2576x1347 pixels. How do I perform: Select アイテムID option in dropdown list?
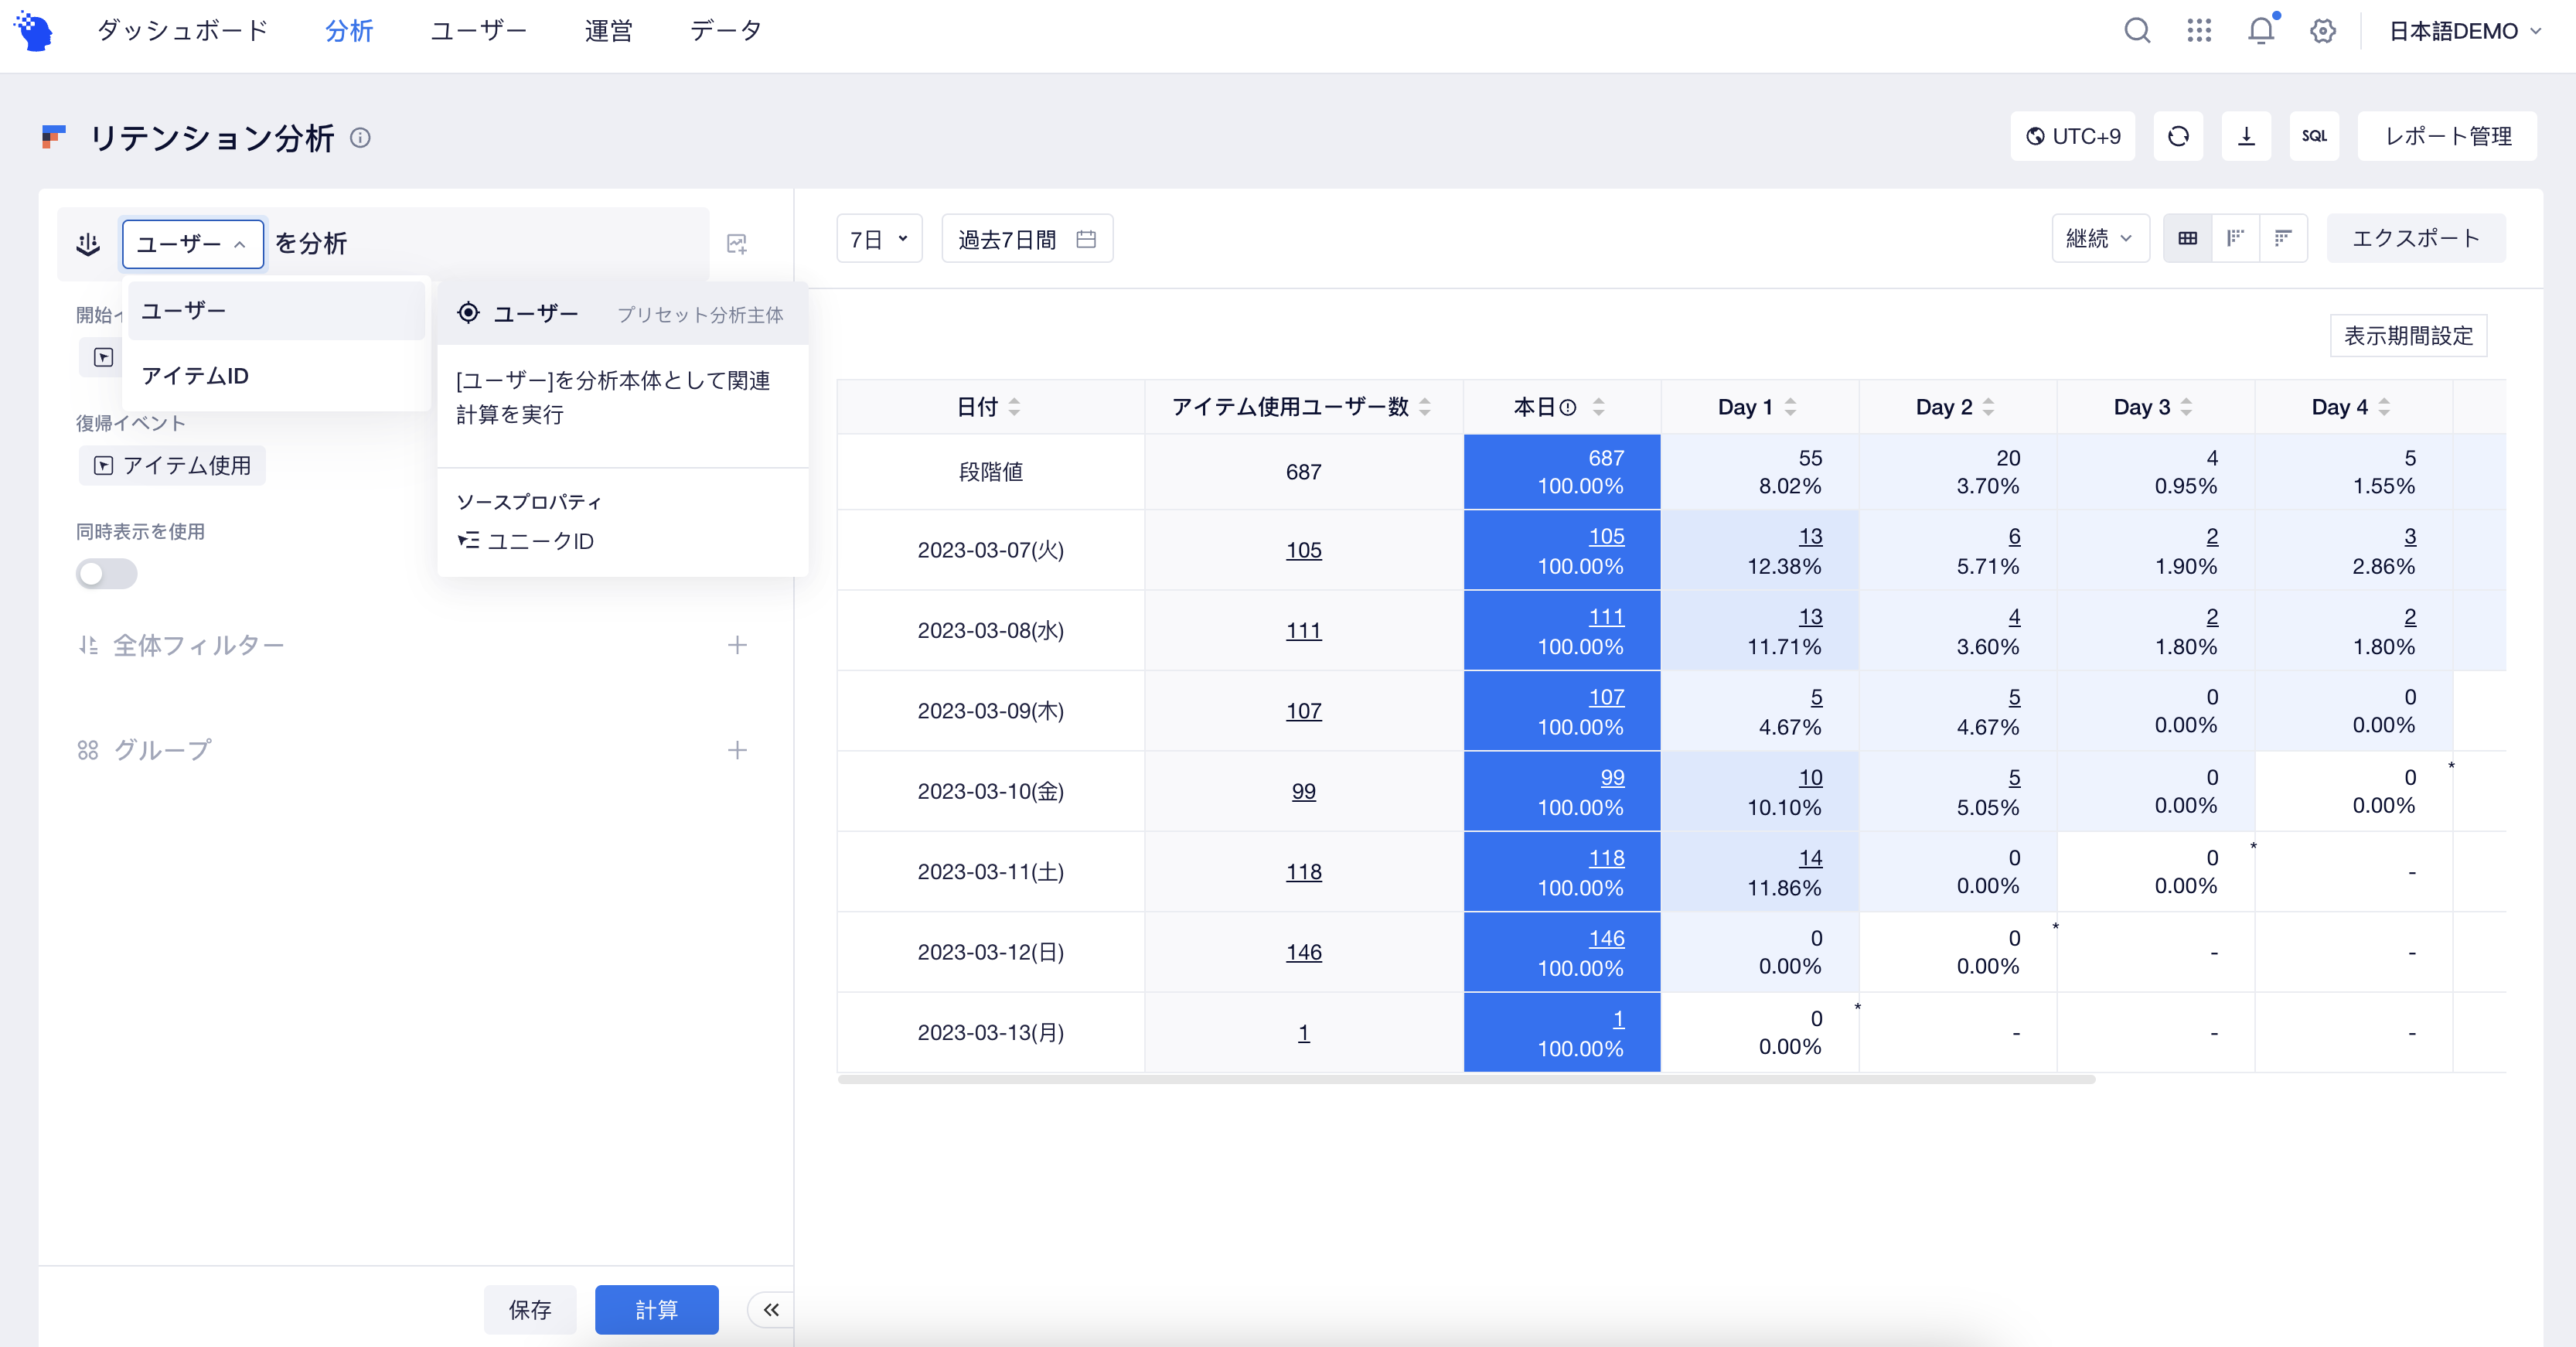pos(276,376)
